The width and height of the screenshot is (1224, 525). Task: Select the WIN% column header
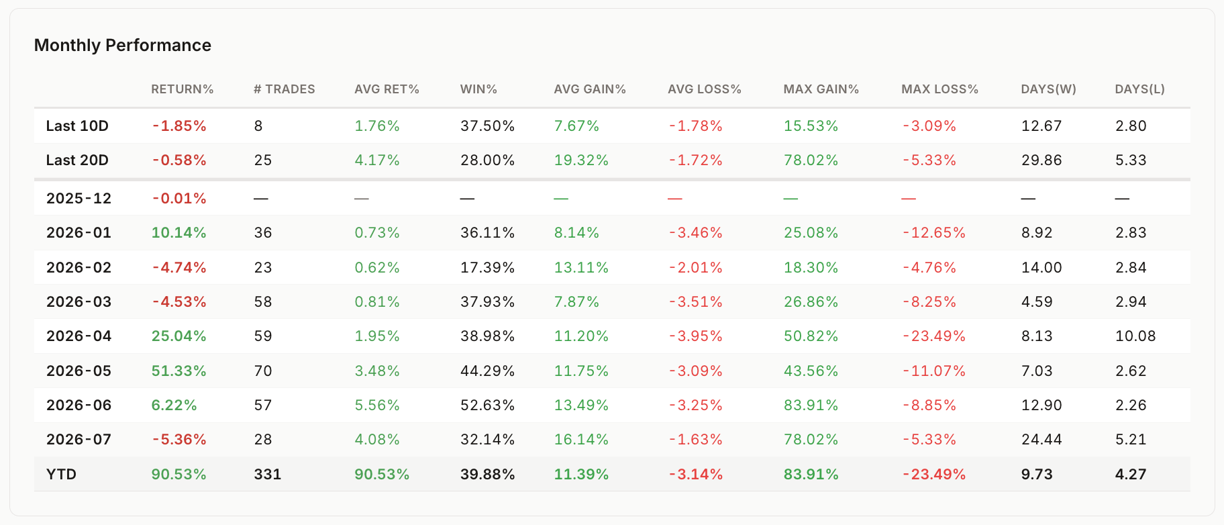478,89
